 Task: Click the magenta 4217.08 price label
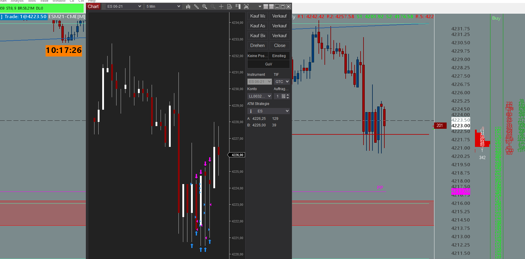(461, 191)
